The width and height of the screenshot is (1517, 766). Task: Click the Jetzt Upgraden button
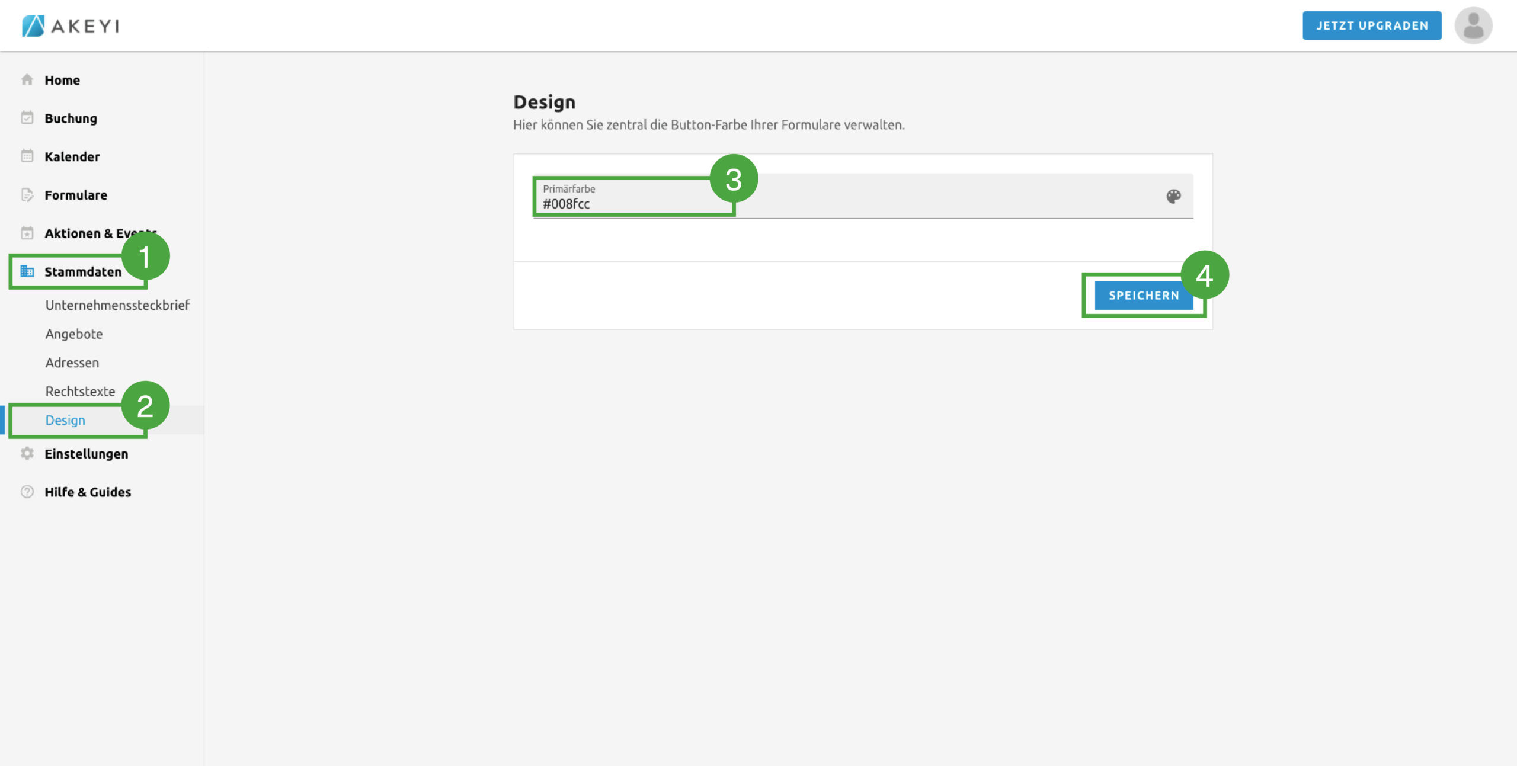pyautogui.click(x=1371, y=25)
